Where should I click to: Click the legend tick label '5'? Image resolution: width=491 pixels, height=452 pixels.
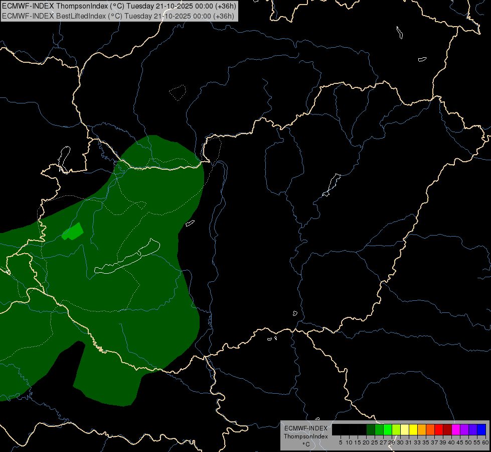pyautogui.click(x=341, y=442)
